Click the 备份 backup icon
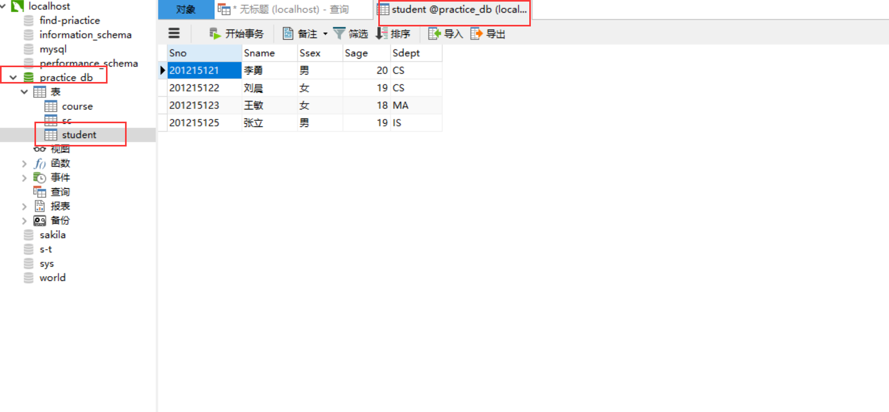 coord(40,221)
